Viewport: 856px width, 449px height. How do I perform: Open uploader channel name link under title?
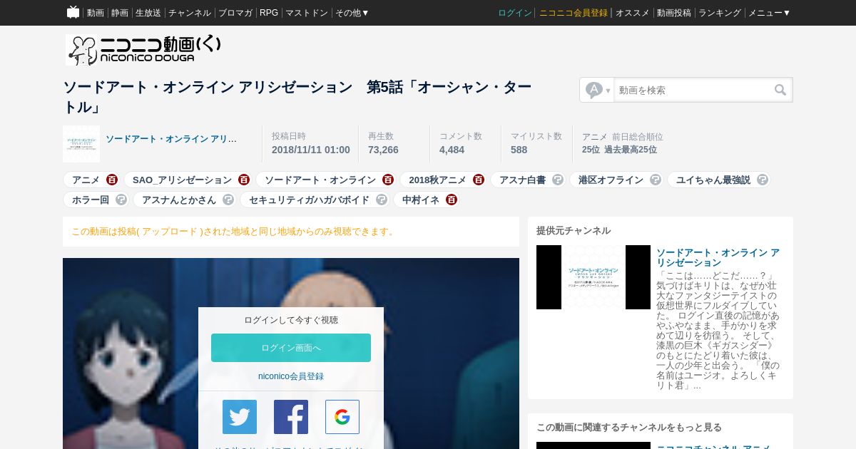tap(171, 139)
